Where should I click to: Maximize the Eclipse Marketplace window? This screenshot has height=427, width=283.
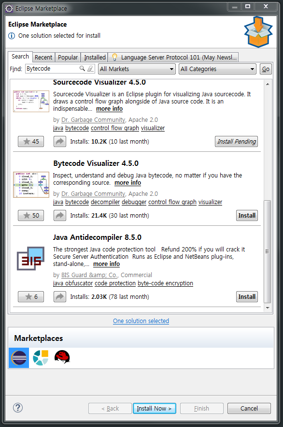248,7
